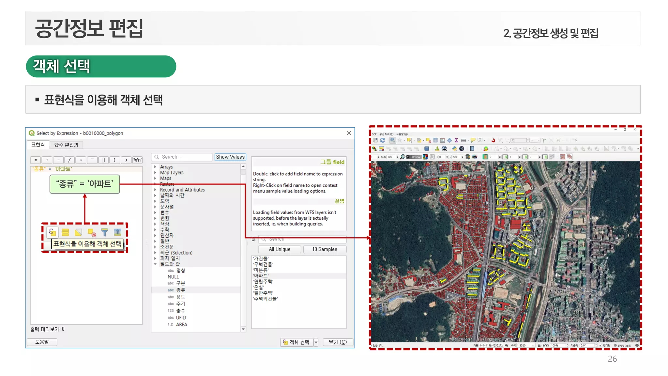Expand the Record and Attributes group
The height and width of the screenshot is (376, 668).
pyautogui.click(x=155, y=190)
